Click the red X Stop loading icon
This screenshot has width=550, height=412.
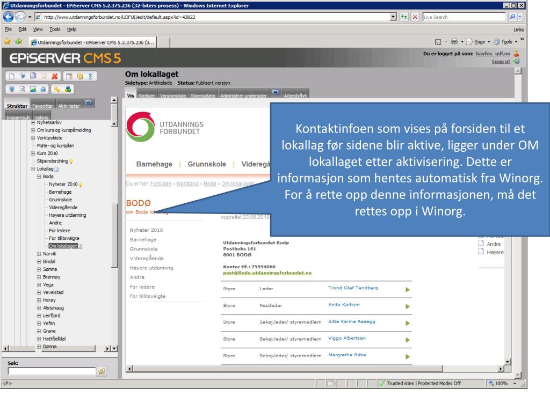415,17
